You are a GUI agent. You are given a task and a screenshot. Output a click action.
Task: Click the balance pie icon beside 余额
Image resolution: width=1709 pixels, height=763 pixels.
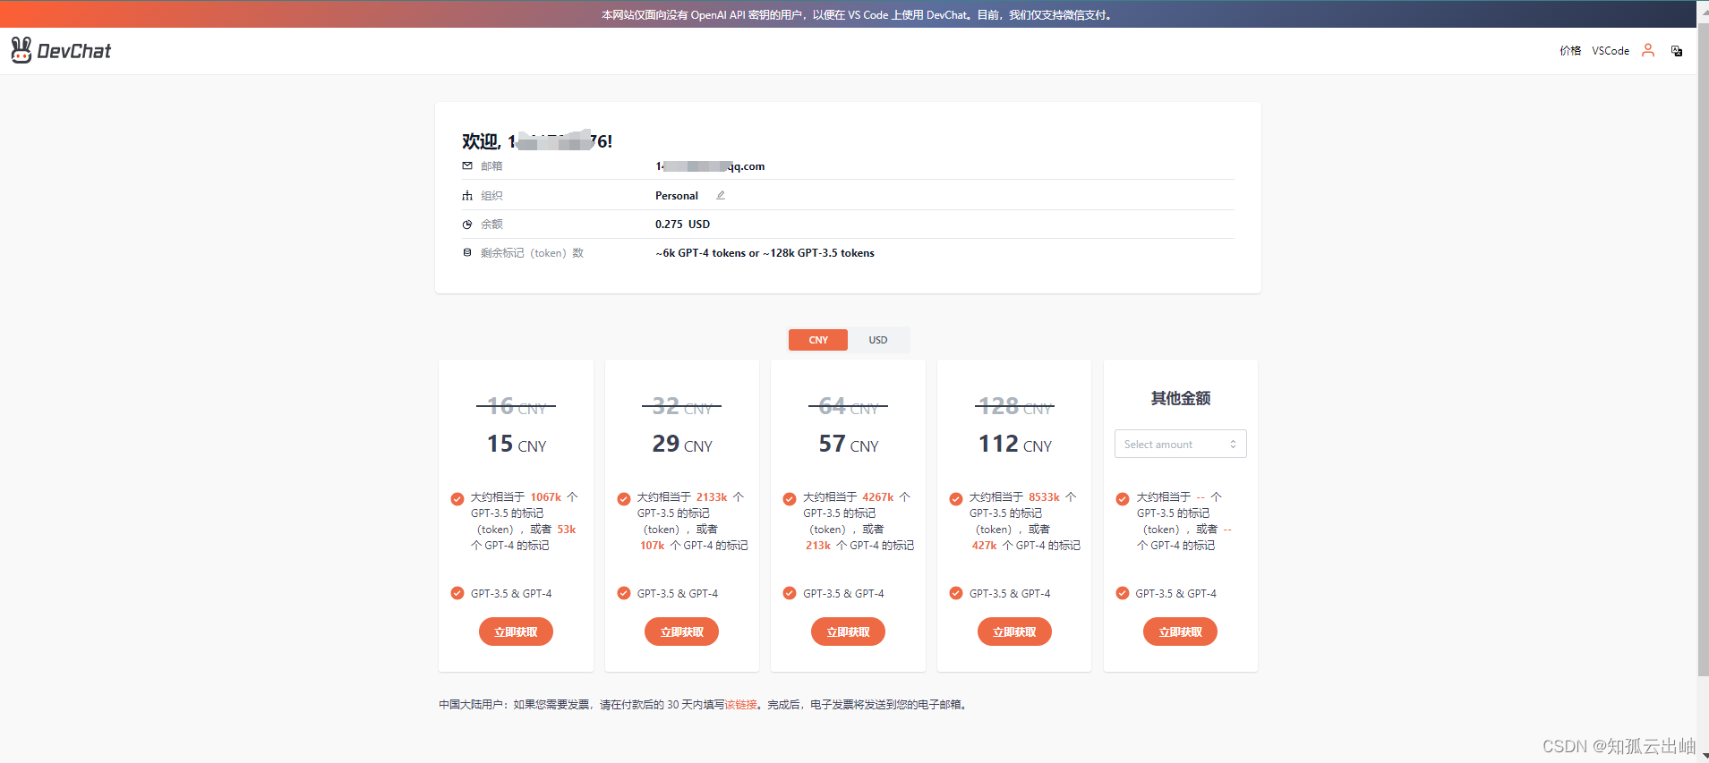coord(467,225)
